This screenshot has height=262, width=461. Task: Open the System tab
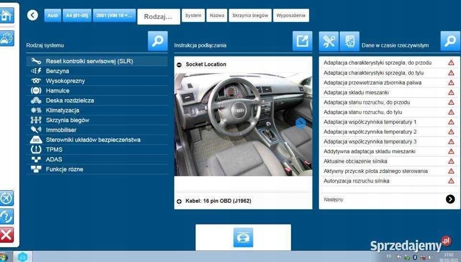(193, 15)
